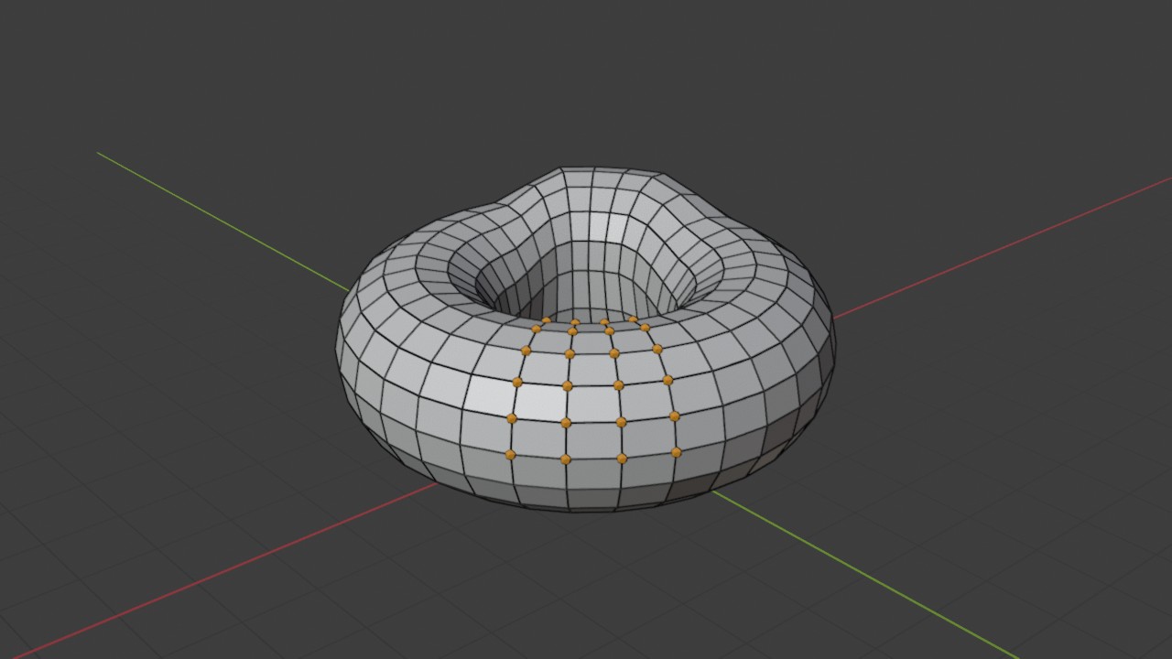Select the middle-row rightmost orange vertex

667,380
